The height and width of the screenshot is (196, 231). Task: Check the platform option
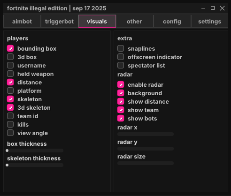click(10, 90)
